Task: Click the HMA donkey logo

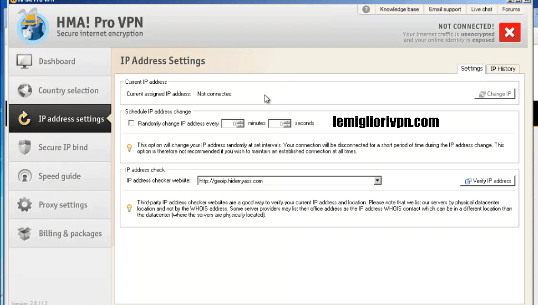Action: (33, 27)
